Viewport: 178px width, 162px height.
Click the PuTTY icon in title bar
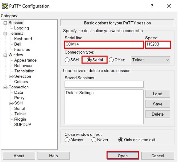[x=5, y=6]
